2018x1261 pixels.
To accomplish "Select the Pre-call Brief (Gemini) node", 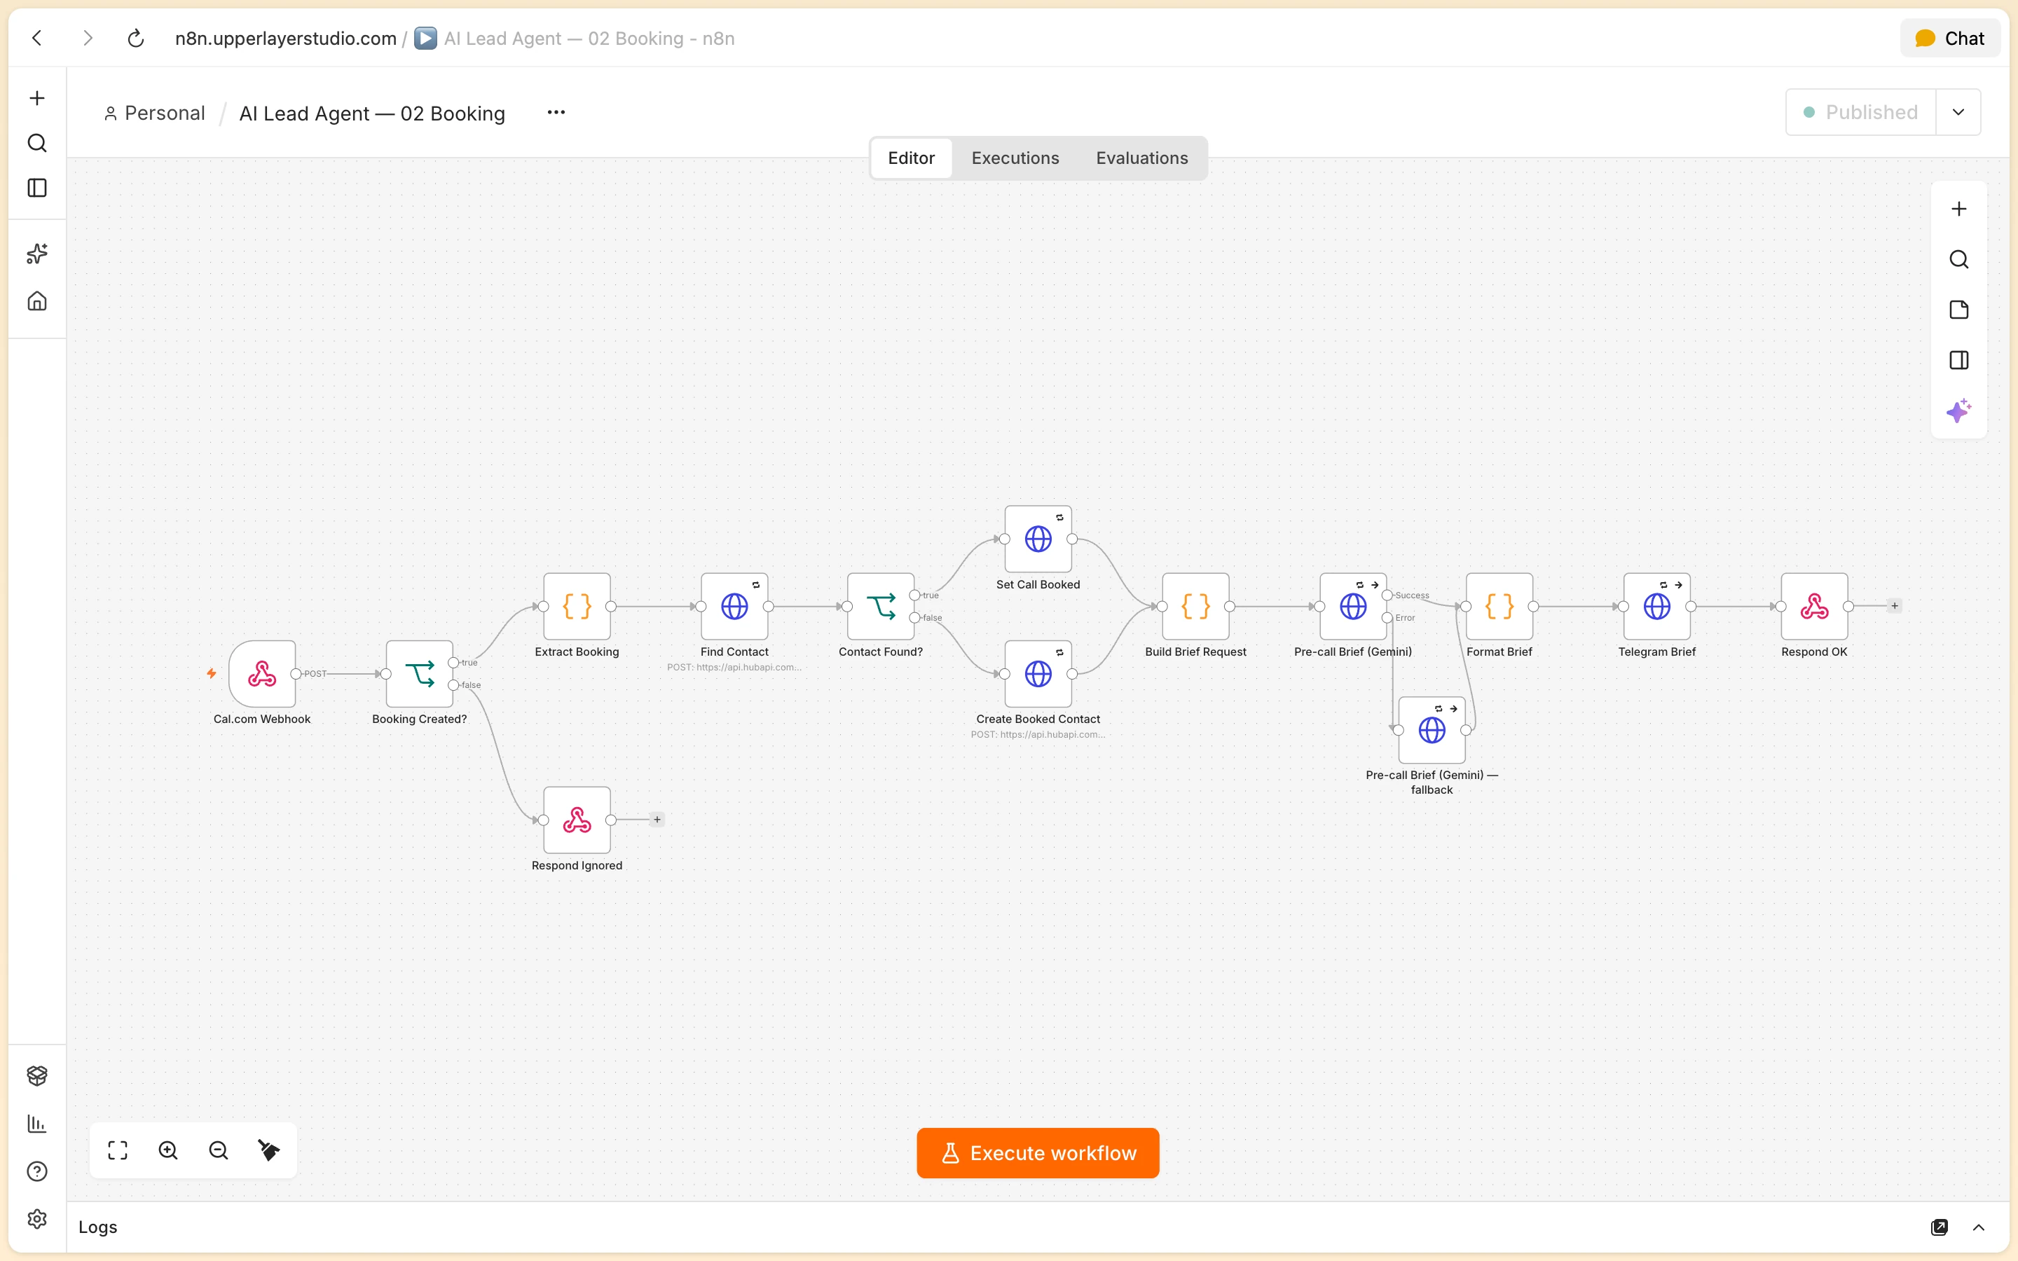I will tap(1354, 606).
